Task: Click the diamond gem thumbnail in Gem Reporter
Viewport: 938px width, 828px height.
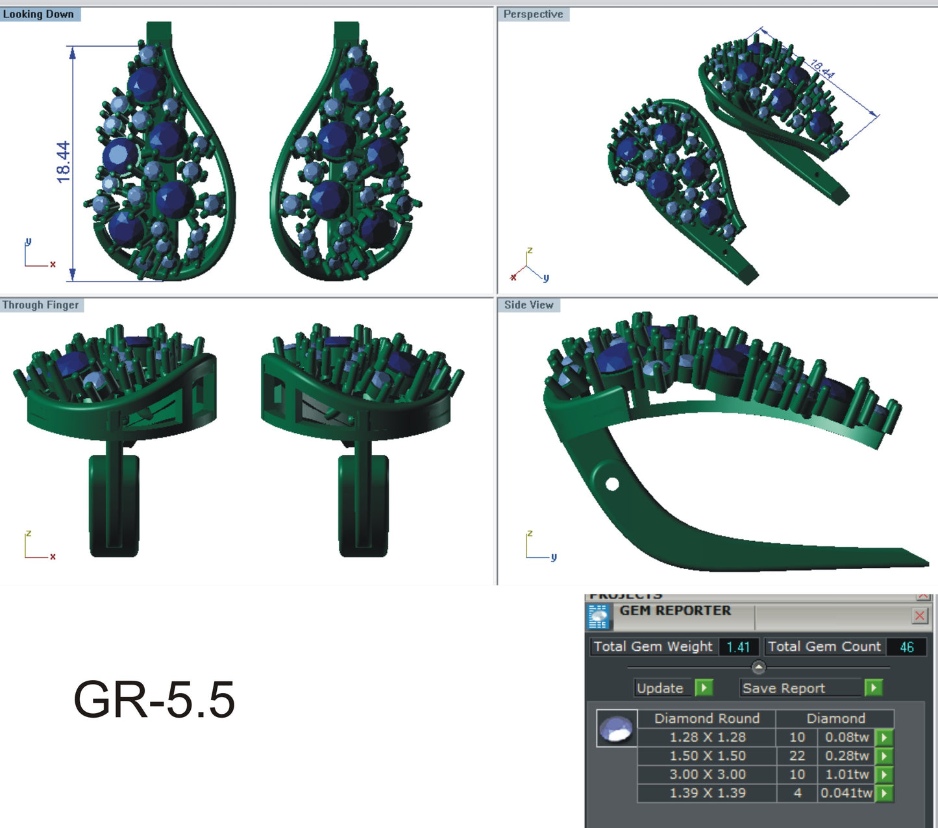Action: 616,728
